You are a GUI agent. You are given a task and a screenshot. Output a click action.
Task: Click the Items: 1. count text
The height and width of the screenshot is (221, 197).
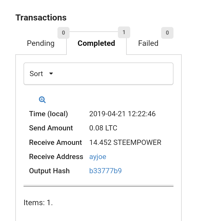point(38,203)
